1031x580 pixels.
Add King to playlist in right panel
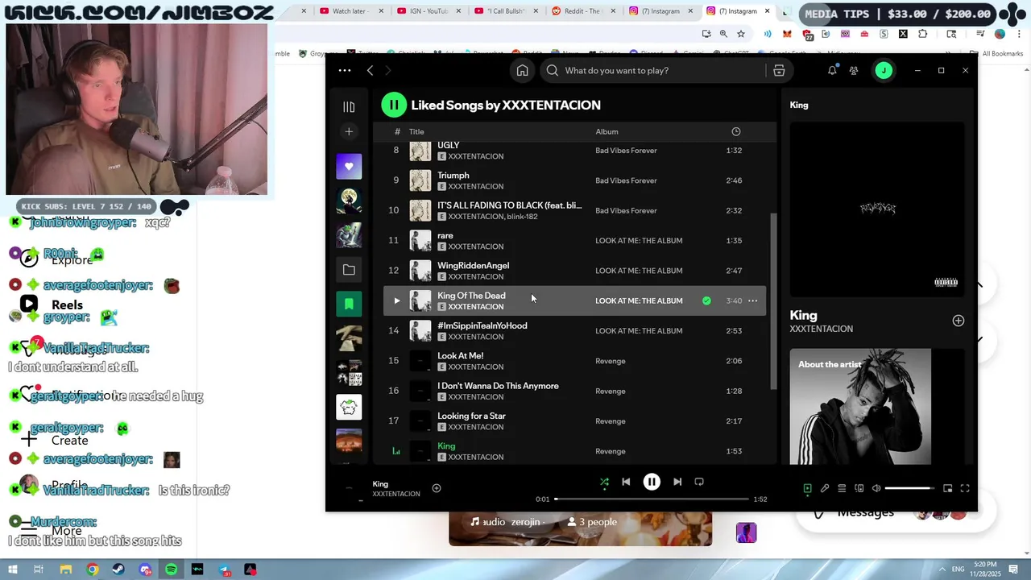tap(959, 321)
